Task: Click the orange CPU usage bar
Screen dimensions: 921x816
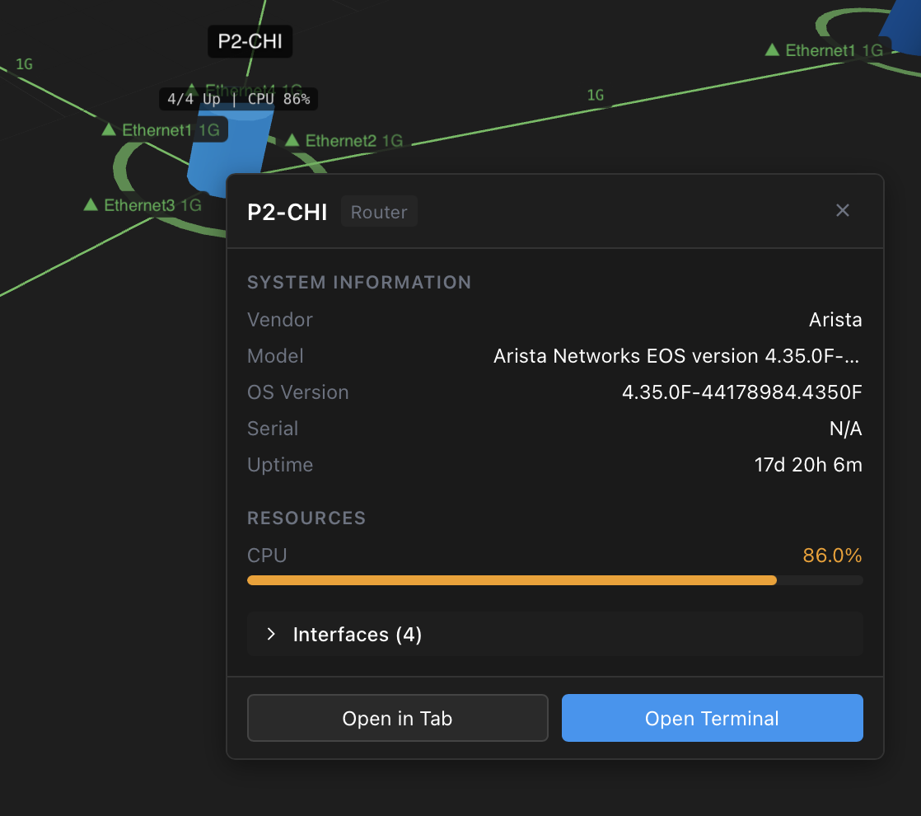Action: click(512, 580)
